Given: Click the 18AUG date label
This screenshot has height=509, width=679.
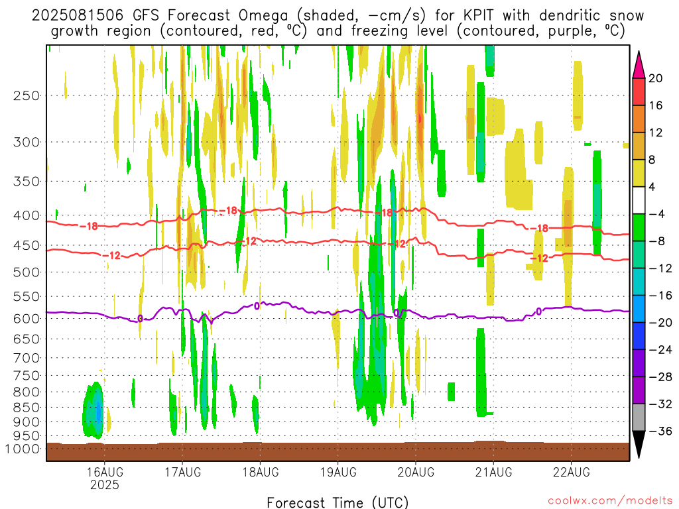Looking at the screenshot, I should pos(260,472).
